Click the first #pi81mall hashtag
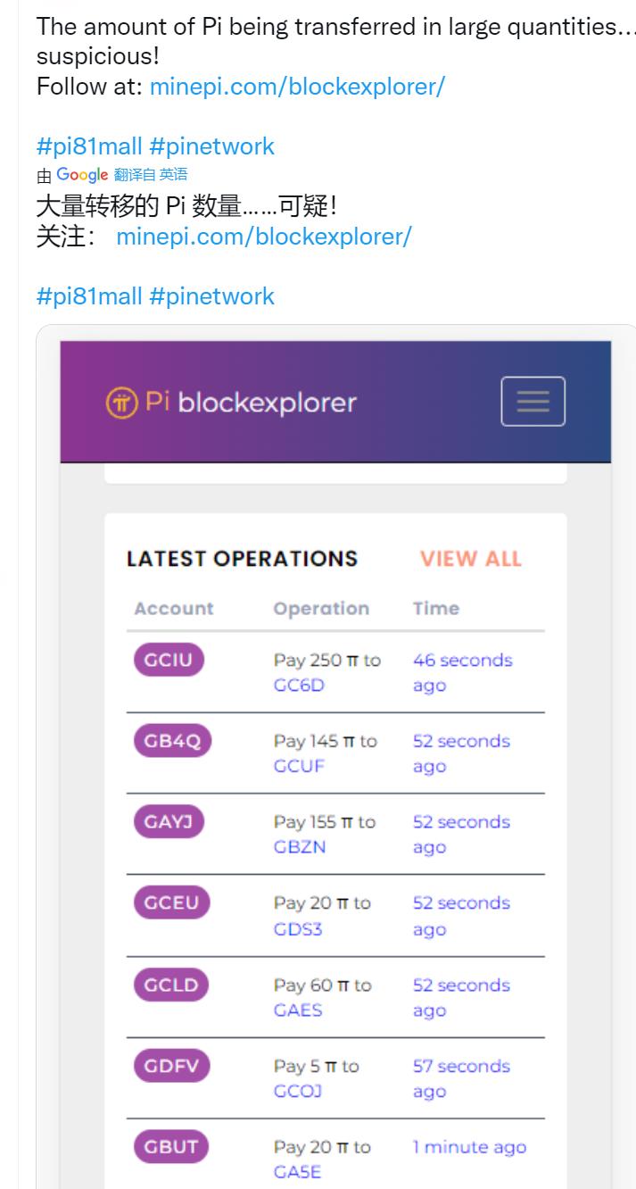Image resolution: width=636 pixels, height=1189 pixels. (x=89, y=146)
